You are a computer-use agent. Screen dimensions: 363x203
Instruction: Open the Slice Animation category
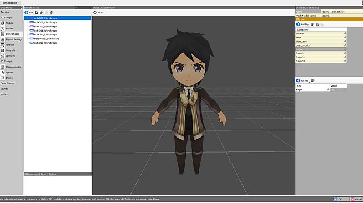(x=11, y=67)
